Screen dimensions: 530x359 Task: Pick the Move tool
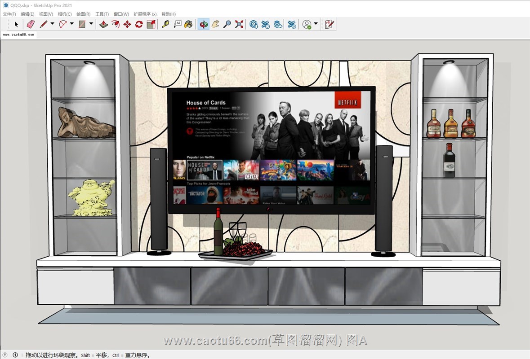127,24
